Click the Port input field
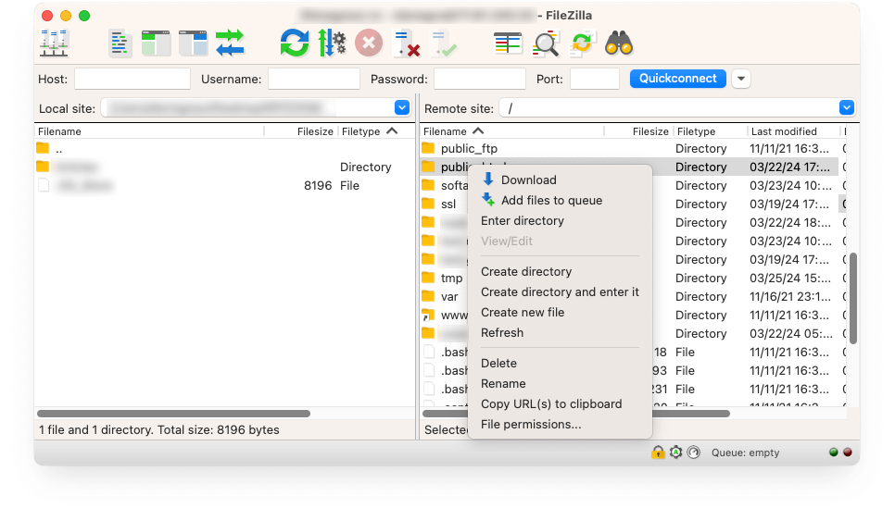895x508 pixels. 594,79
